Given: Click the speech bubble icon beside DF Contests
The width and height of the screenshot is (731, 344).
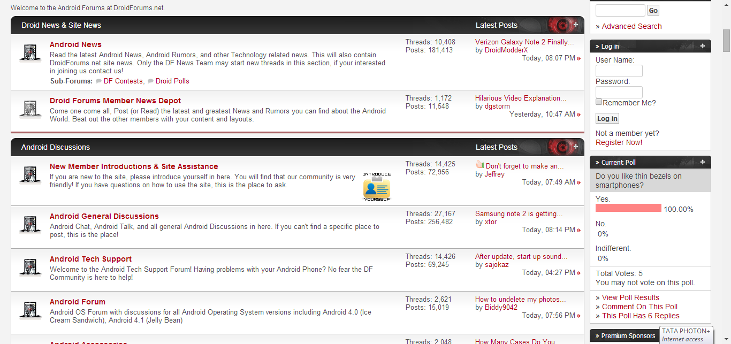Looking at the screenshot, I should pos(98,81).
